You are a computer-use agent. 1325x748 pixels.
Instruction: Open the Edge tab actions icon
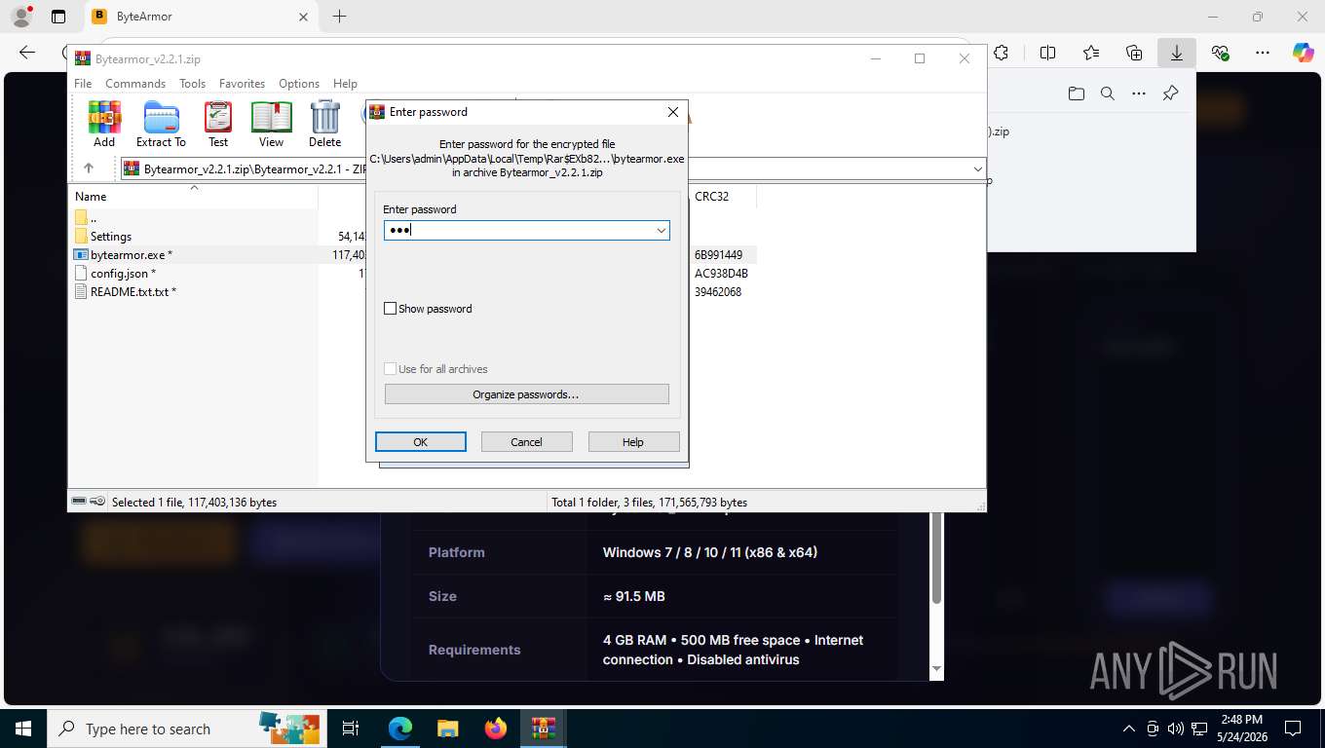pos(58,17)
